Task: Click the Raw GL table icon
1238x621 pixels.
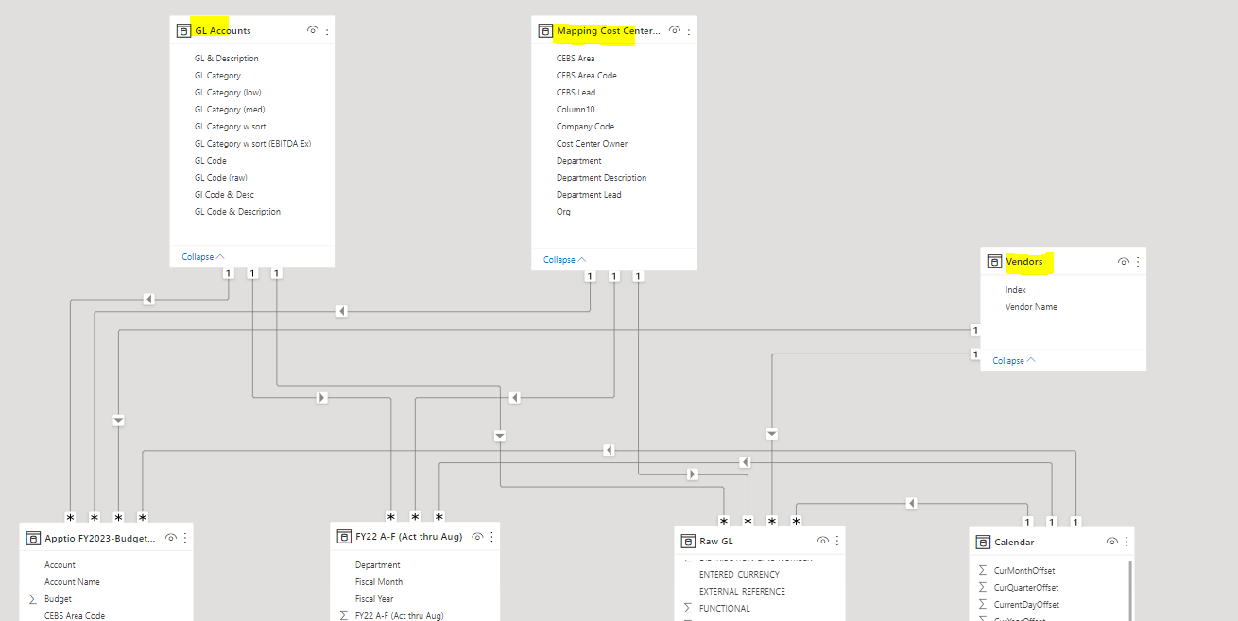Action: point(688,541)
